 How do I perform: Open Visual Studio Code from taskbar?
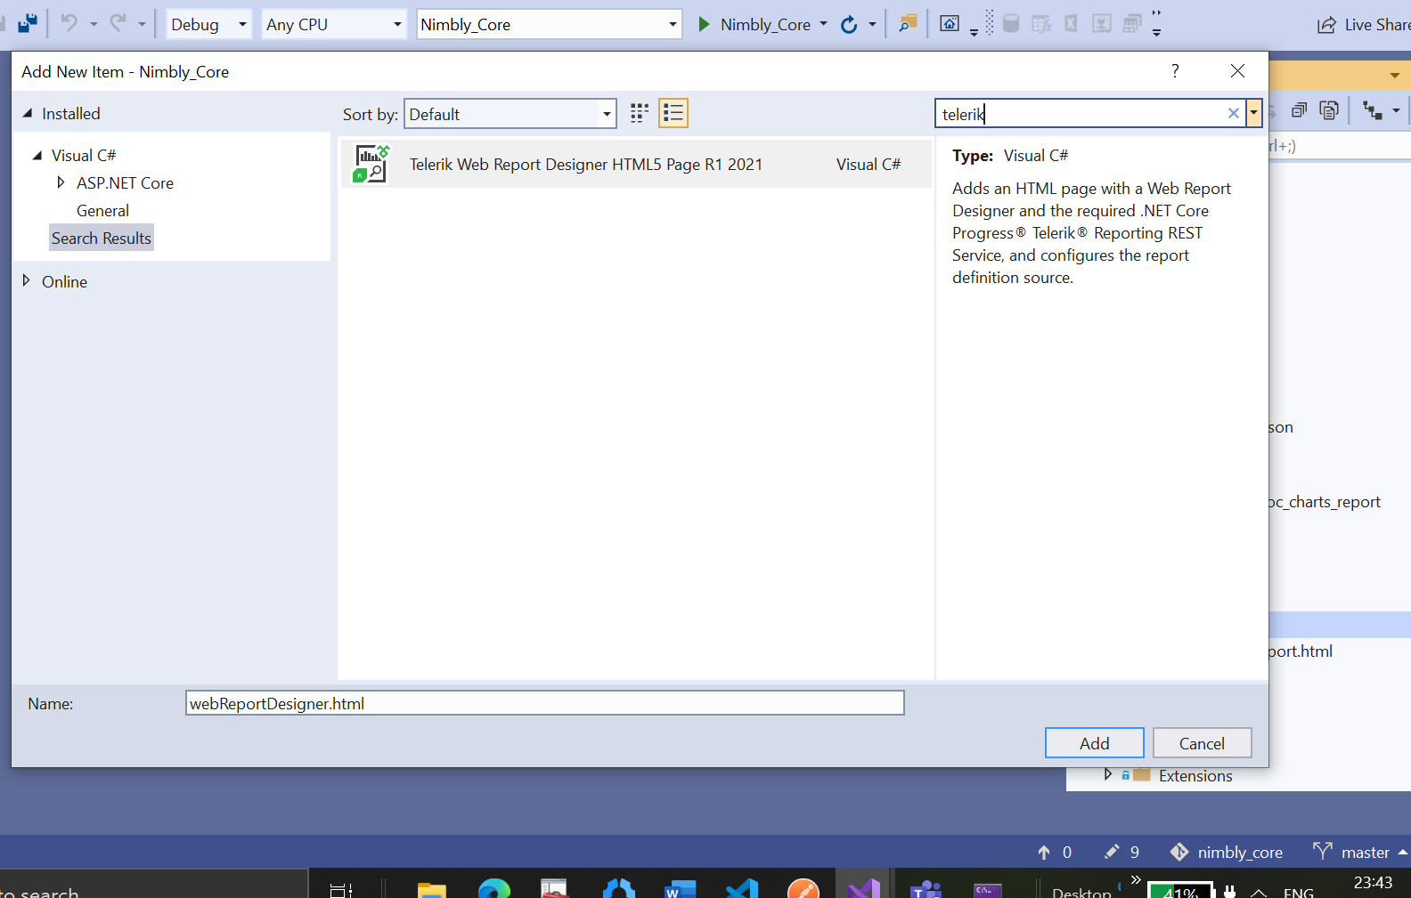[742, 888]
